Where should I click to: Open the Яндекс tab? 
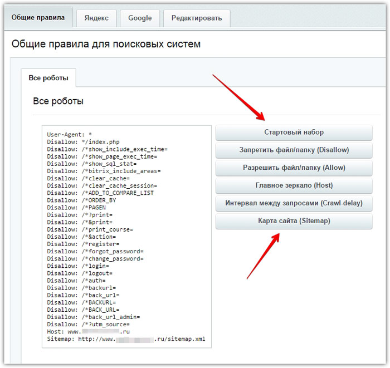tap(96, 18)
